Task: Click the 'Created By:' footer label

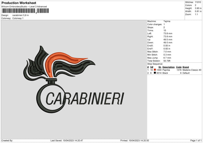Action: click(7, 140)
